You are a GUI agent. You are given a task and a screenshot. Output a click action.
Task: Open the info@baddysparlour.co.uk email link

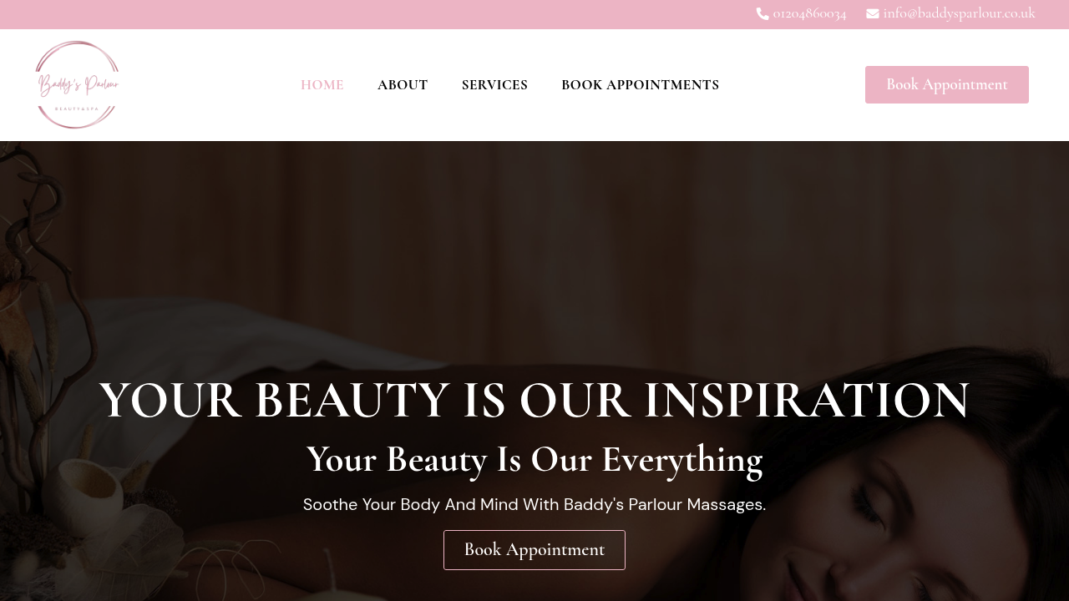click(959, 13)
